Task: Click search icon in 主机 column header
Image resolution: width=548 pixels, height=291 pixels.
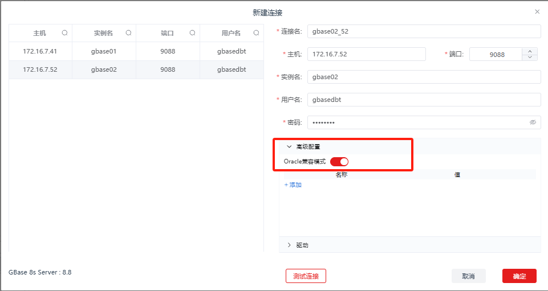Action: pyautogui.click(x=64, y=33)
